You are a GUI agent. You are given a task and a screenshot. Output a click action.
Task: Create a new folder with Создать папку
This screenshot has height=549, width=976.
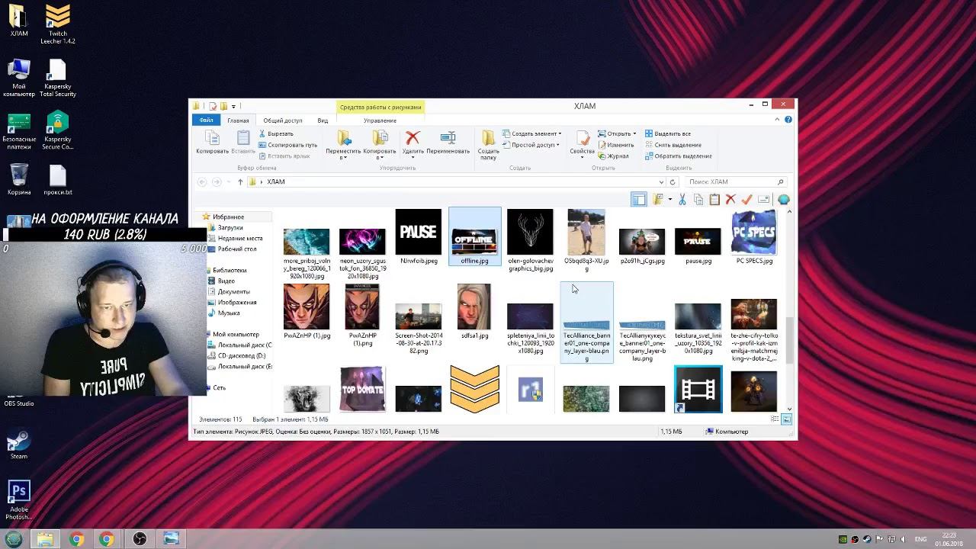coord(489,144)
